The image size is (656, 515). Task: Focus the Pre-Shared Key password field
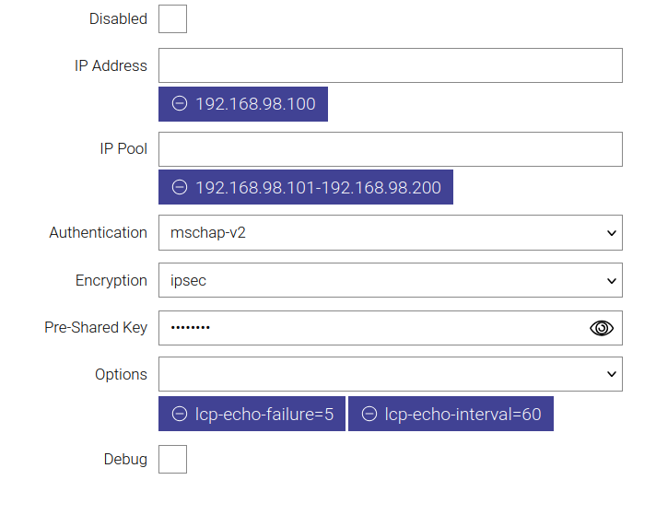click(x=369, y=328)
